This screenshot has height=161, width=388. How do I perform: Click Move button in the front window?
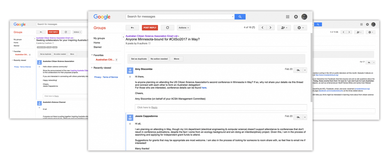[177, 59]
